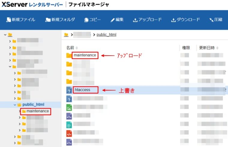Screen dimensions: 228x147
Task: Click the last purple PHP file icon in the list
Action: [x=69, y=142]
